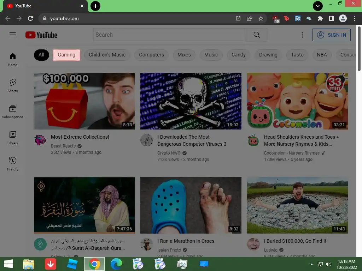This screenshot has height=271, width=362.
Task: Bookmark this page with star icon
Action: tap(261, 18)
